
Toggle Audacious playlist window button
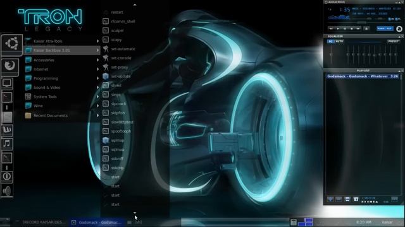[x=398, y=19]
